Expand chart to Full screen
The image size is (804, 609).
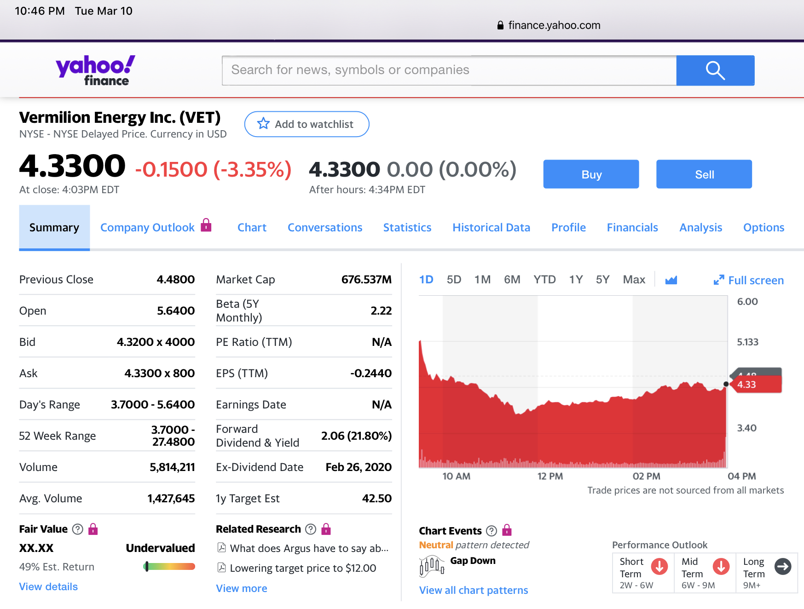click(x=748, y=280)
